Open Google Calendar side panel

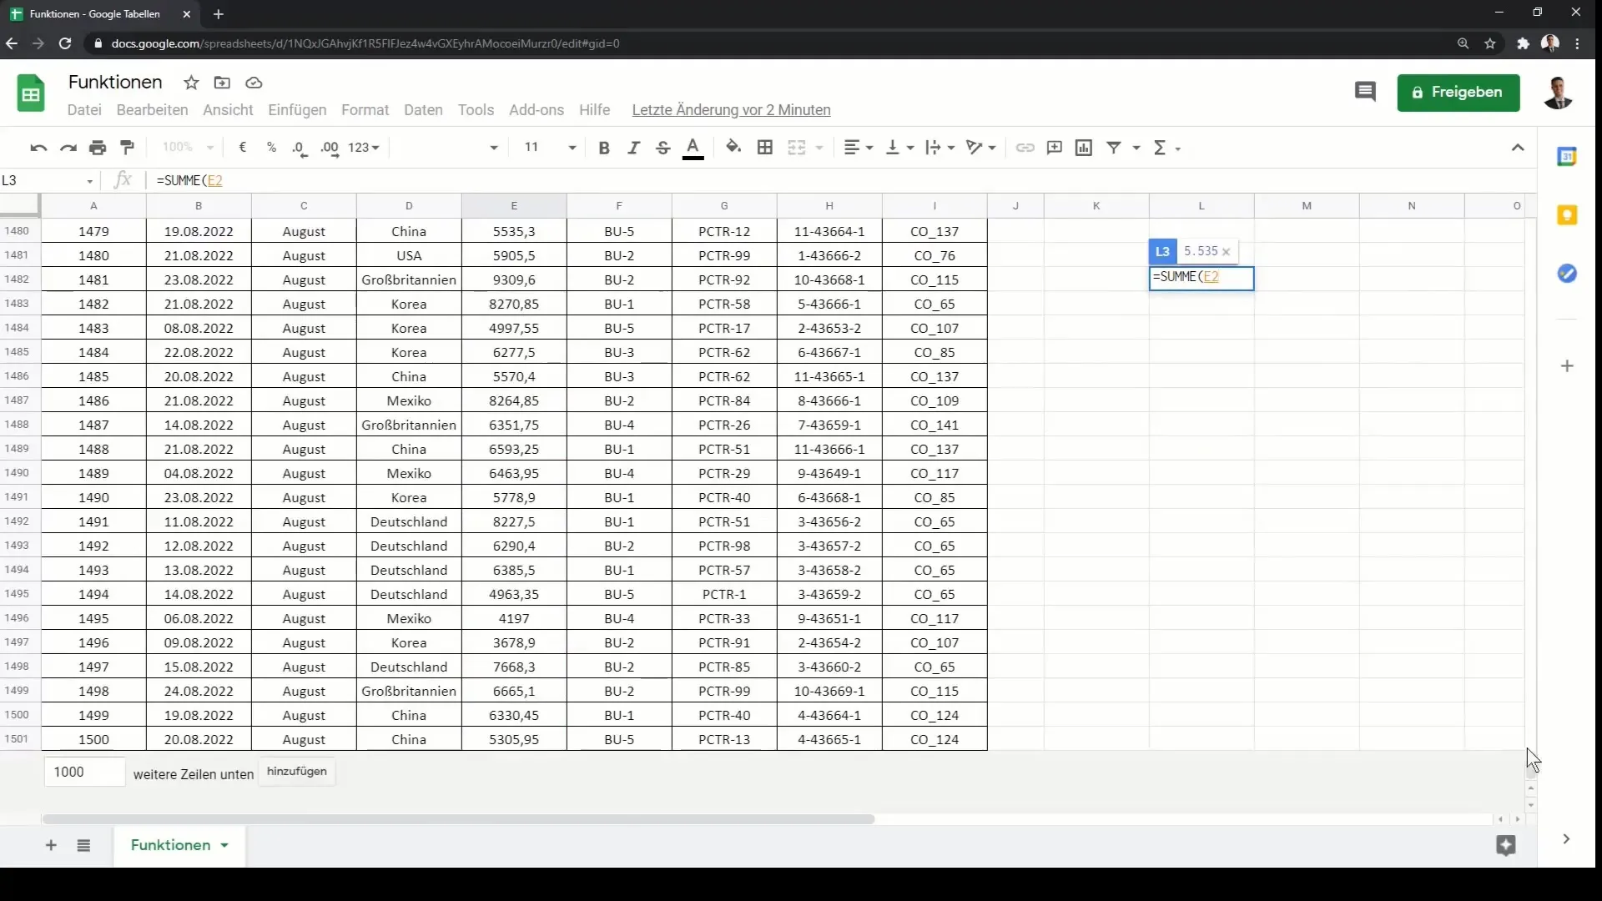pyautogui.click(x=1567, y=157)
